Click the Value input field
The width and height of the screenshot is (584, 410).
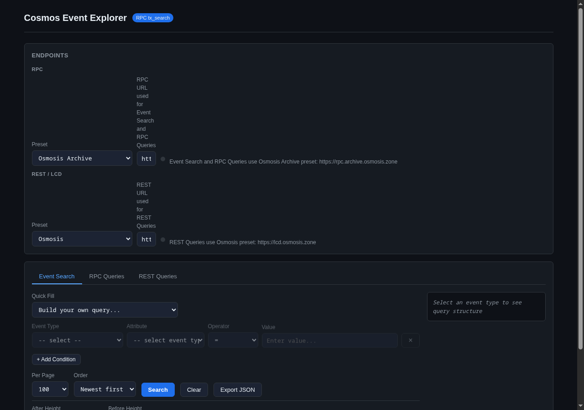330,340
